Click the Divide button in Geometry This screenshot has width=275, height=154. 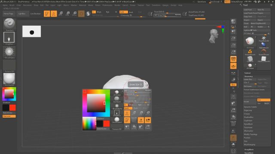(x=250, y=101)
